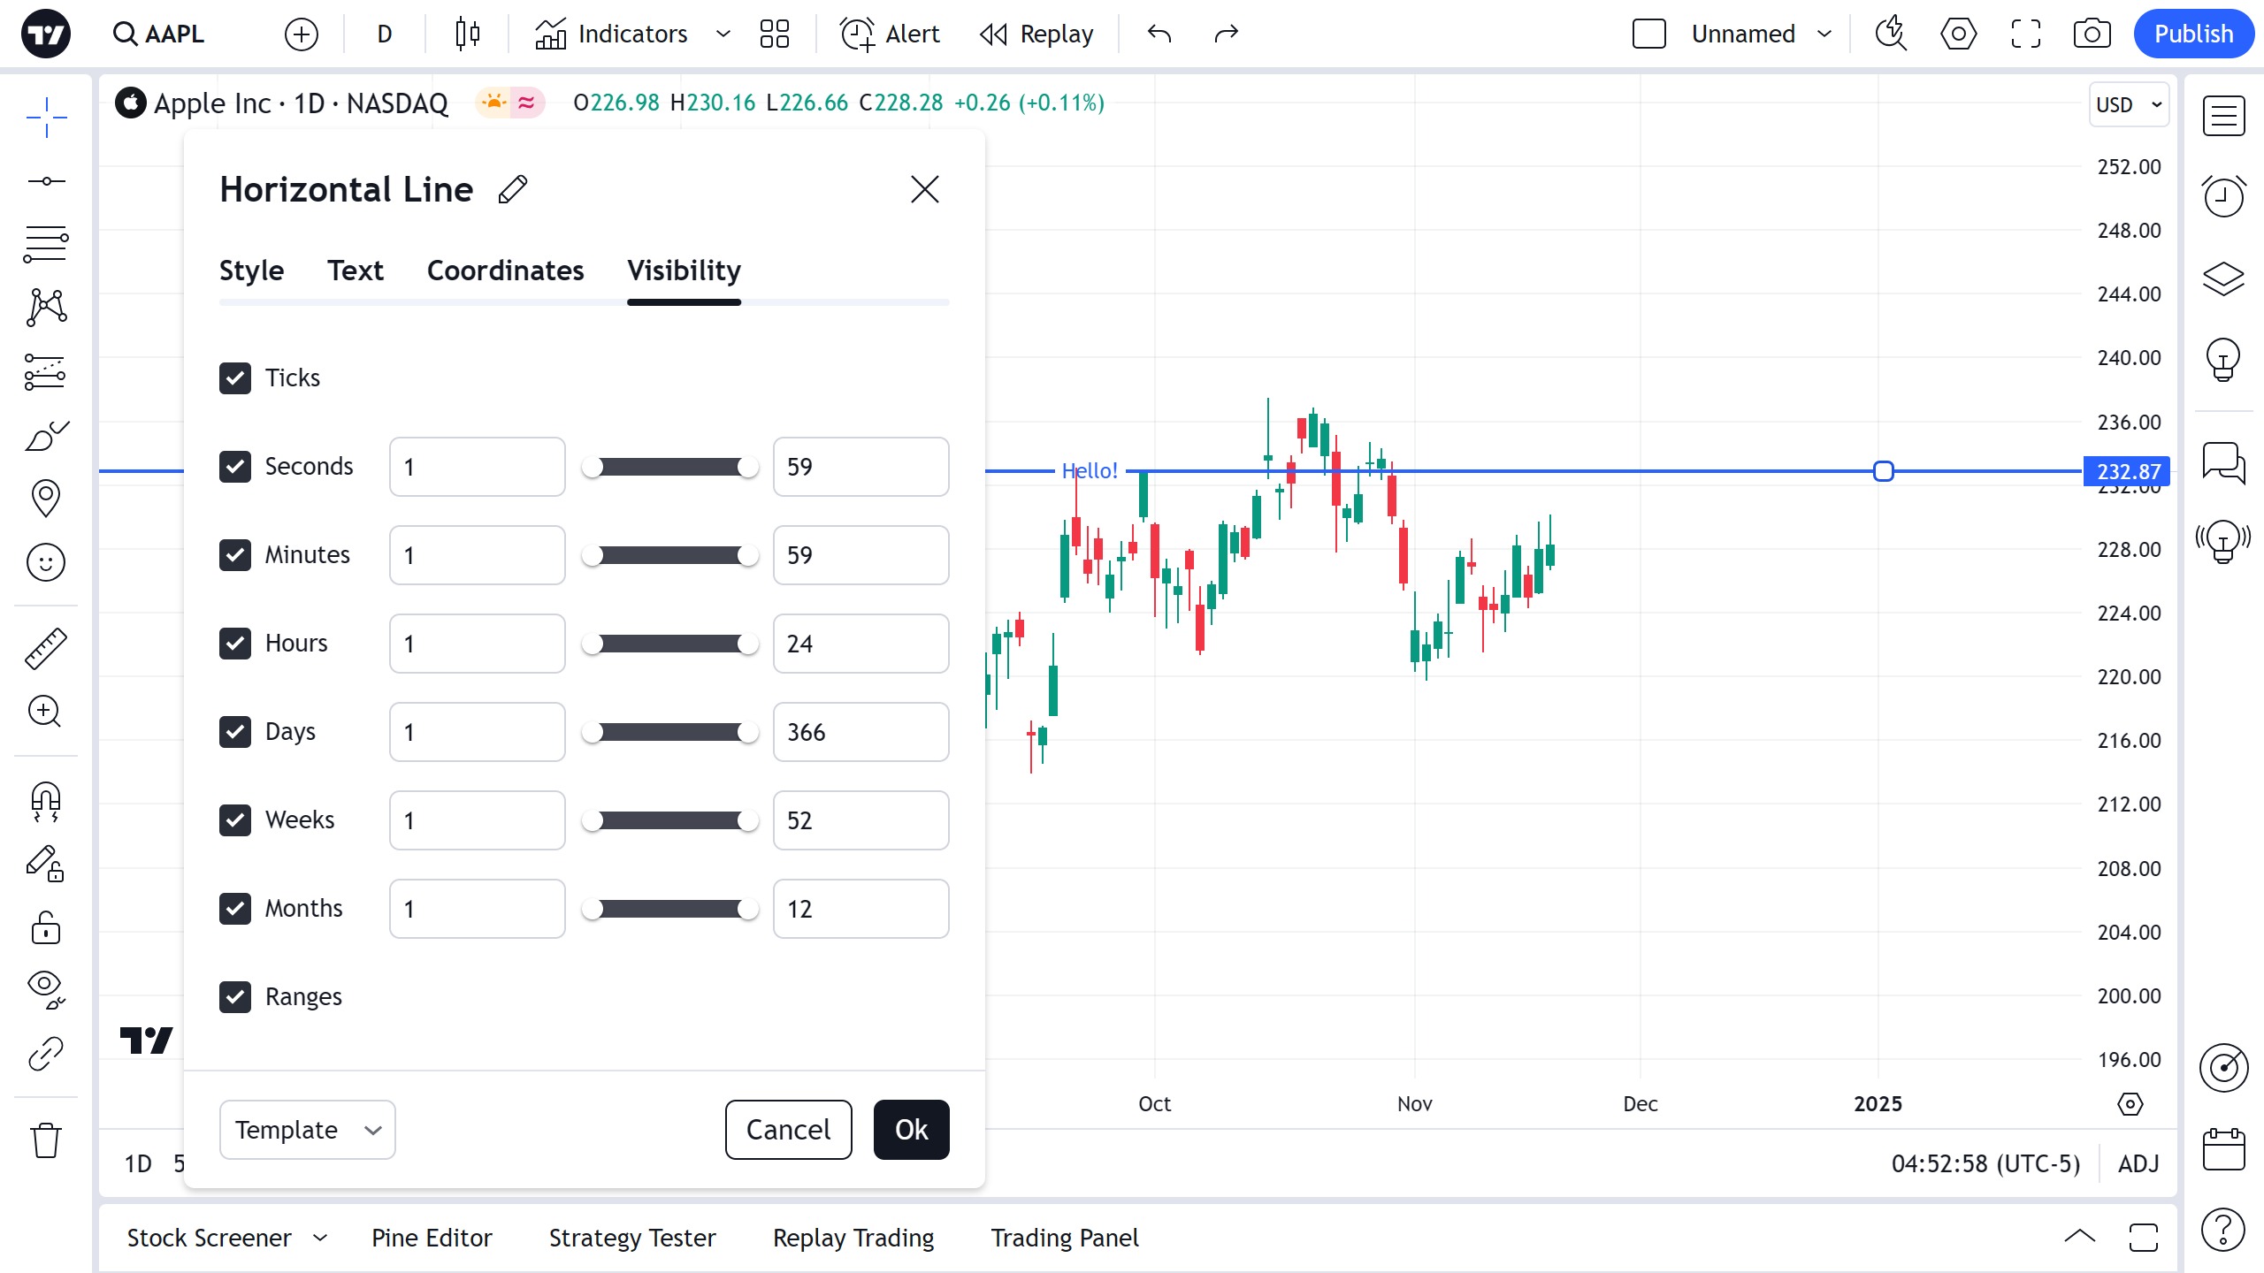The height and width of the screenshot is (1273, 2264).
Task: Switch to the Coordinates tab
Action: click(505, 271)
